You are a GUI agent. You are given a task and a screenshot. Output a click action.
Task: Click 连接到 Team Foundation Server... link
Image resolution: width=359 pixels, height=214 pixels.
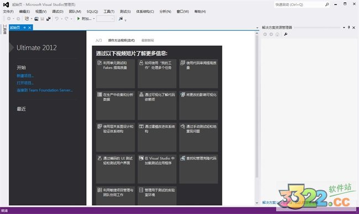pos(45,90)
